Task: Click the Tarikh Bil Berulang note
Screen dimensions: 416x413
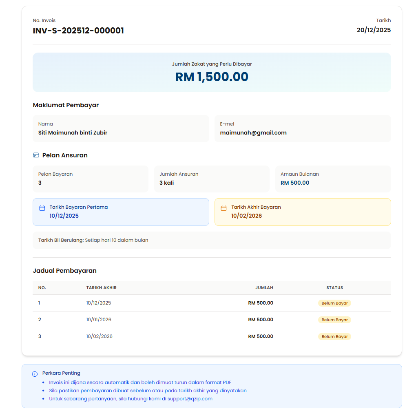Action: pyautogui.click(x=93, y=240)
